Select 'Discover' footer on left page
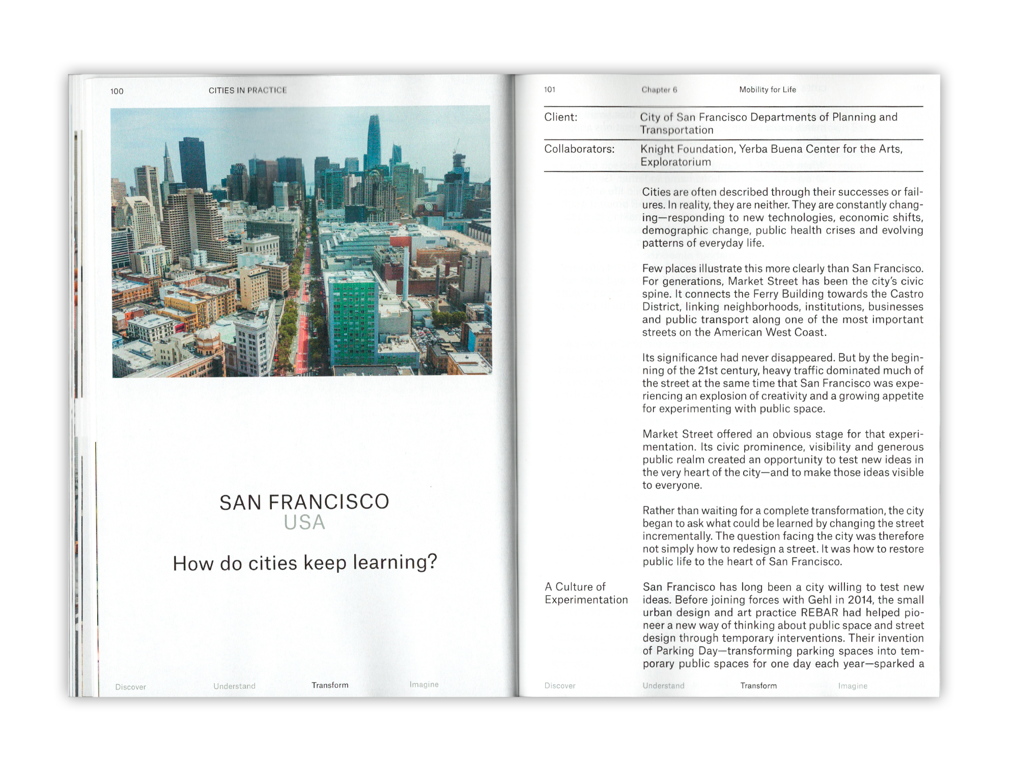This screenshot has height=763, width=1018. pyautogui.click(x=131, y=687)
